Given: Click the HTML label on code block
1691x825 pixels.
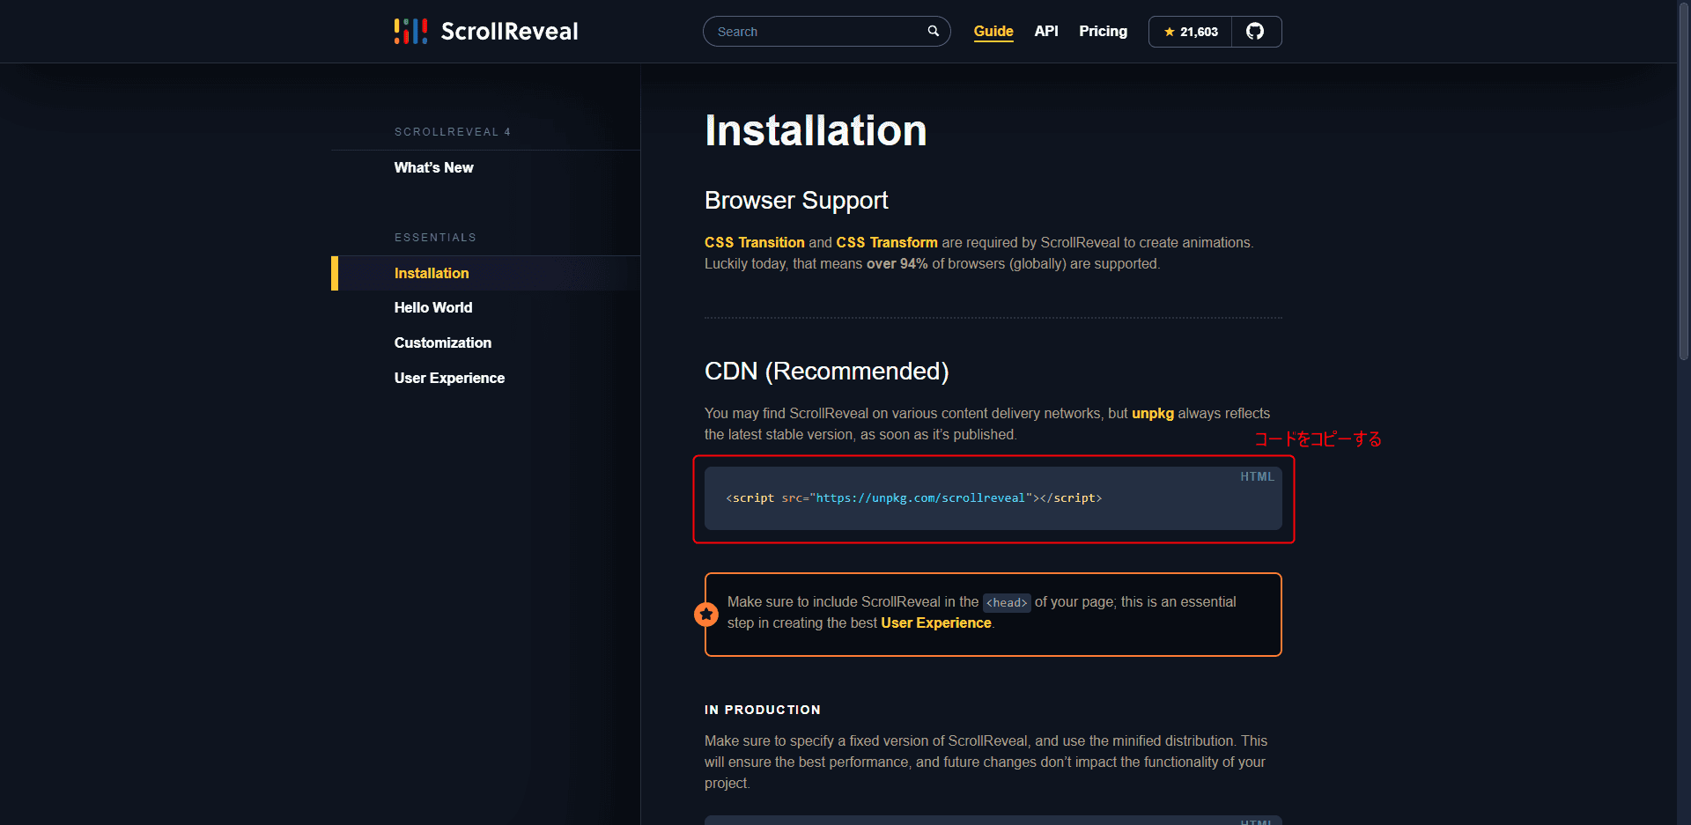Looking at the screenshot, I should tap(1257, 476).
